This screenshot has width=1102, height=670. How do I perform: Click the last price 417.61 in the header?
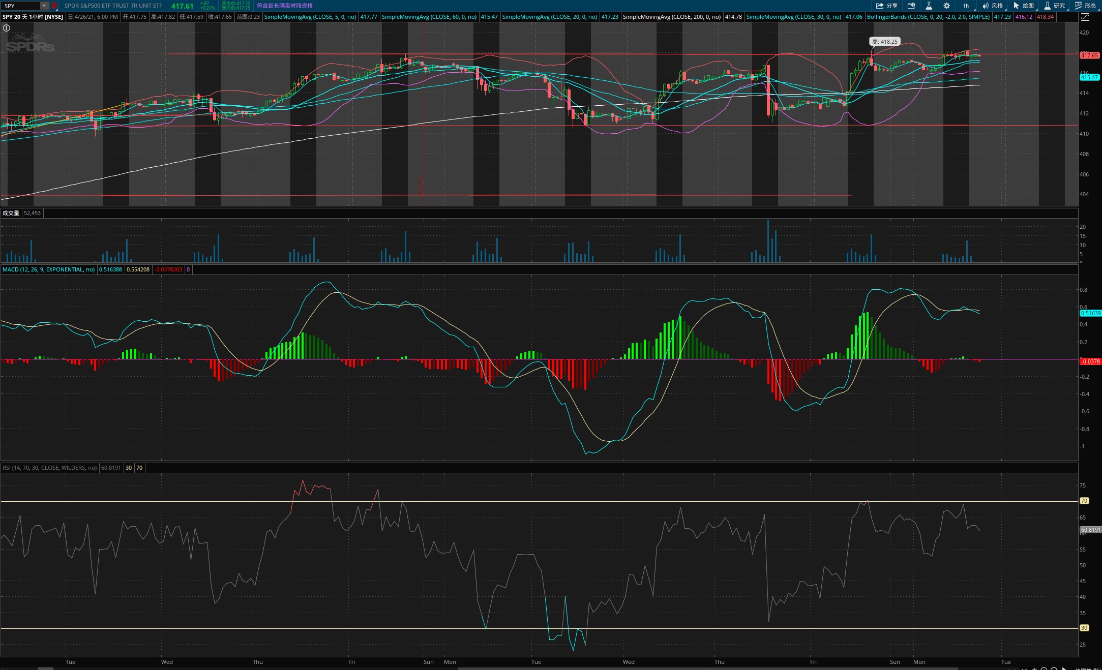coord(182,6)
